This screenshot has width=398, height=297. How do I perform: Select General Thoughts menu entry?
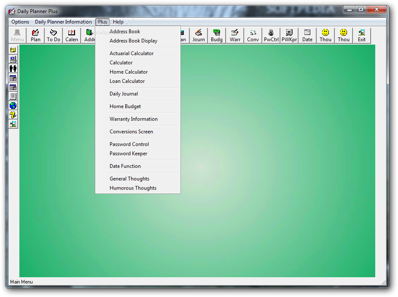pos(138,179)
